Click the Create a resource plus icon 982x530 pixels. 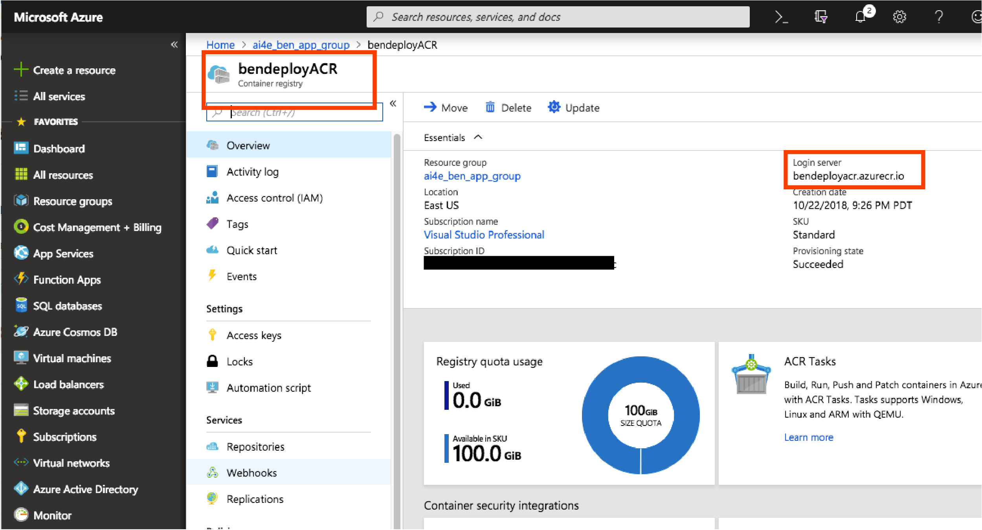point(21,70)
